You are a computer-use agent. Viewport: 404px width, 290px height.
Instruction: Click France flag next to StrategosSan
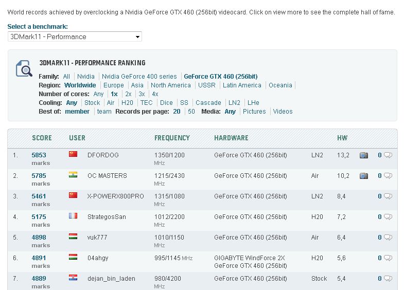coord(73,215)
